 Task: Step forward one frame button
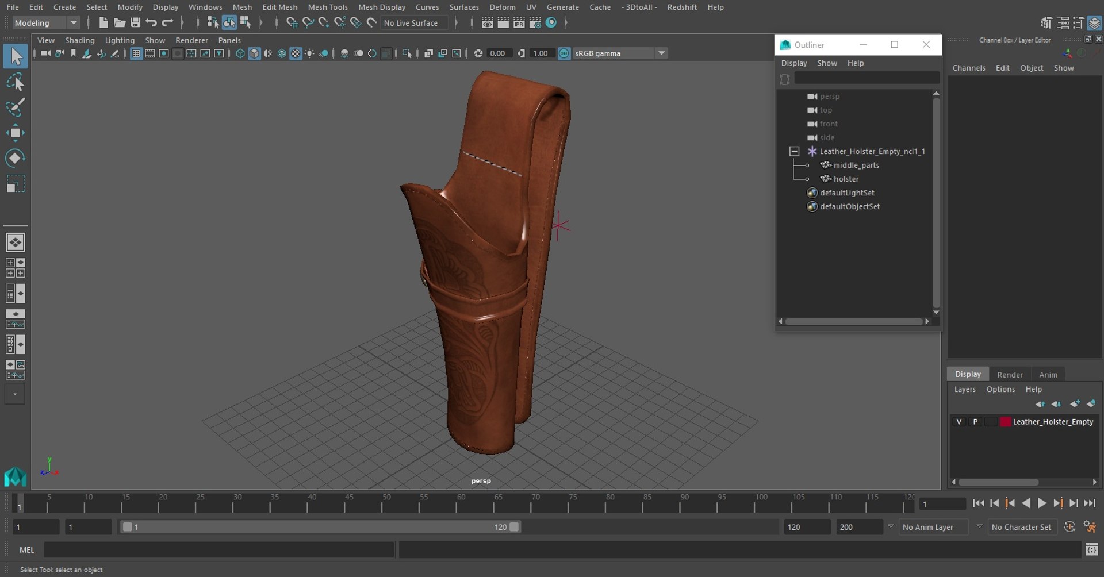pos(1074,503)
